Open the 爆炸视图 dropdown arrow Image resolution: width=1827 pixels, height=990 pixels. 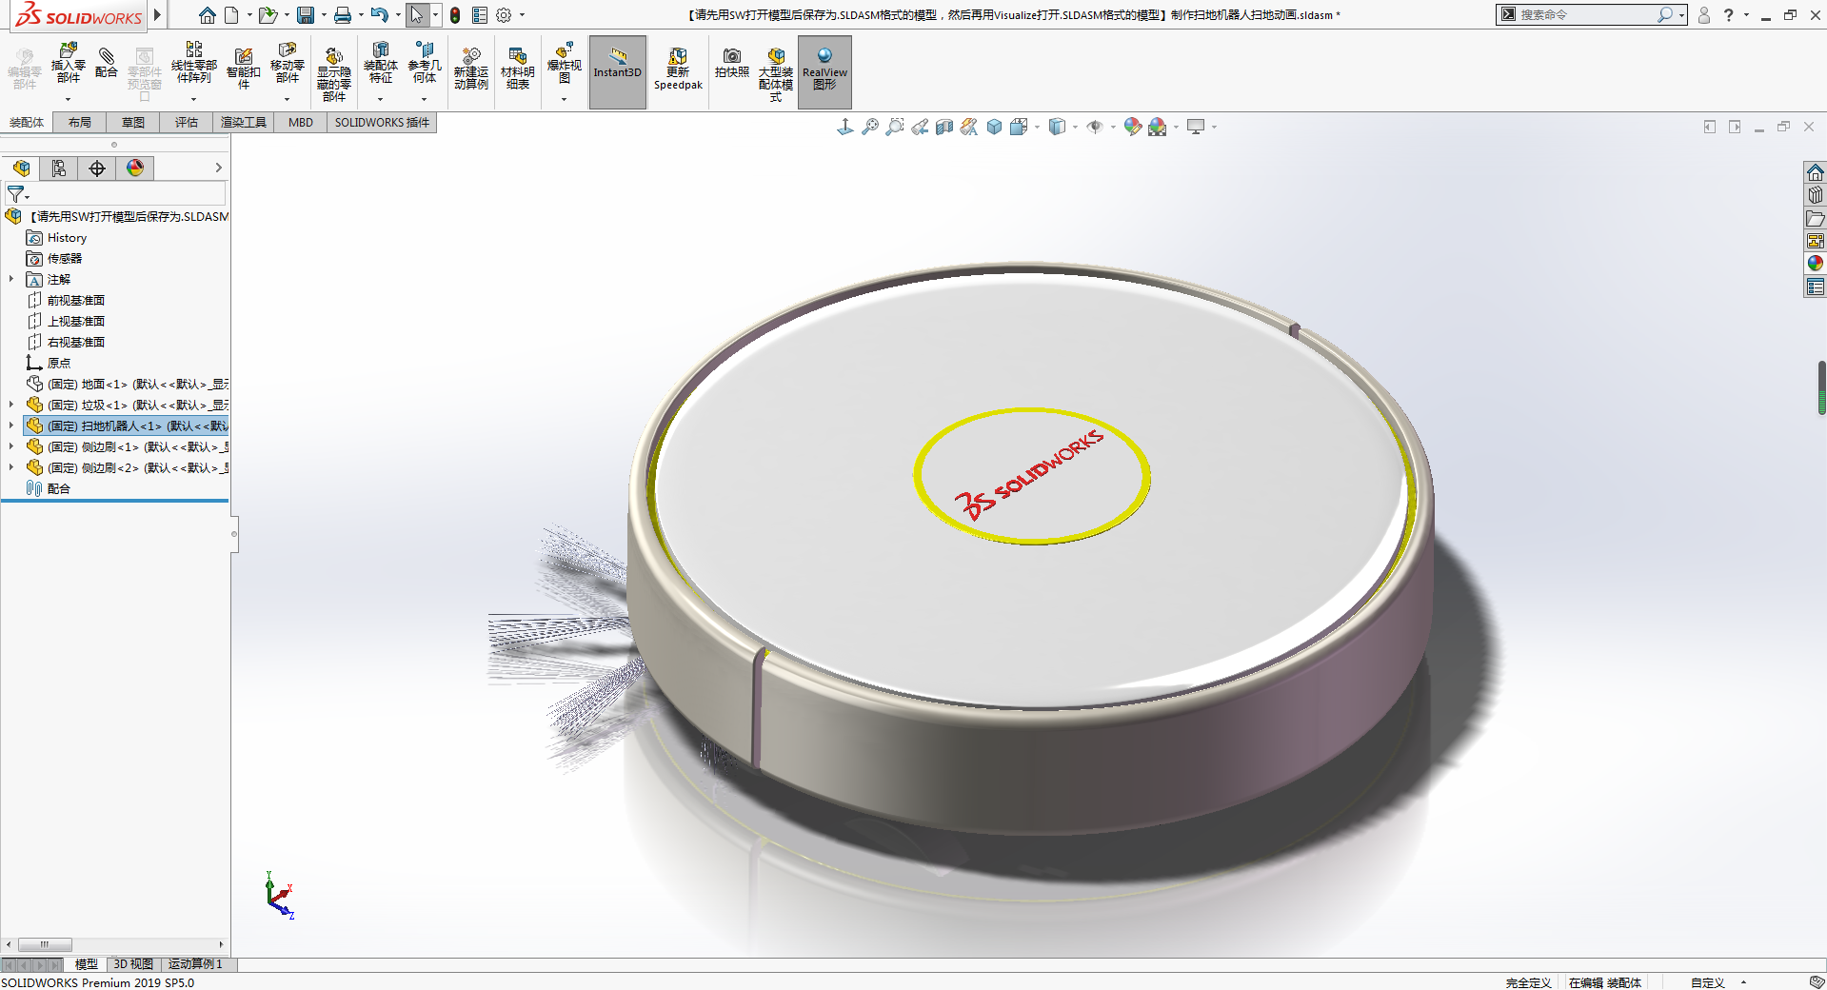564,99
